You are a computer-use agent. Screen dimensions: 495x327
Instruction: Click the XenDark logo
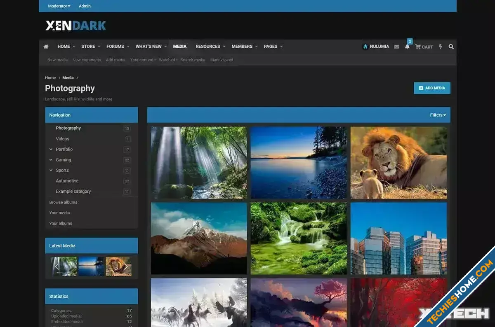75,26
